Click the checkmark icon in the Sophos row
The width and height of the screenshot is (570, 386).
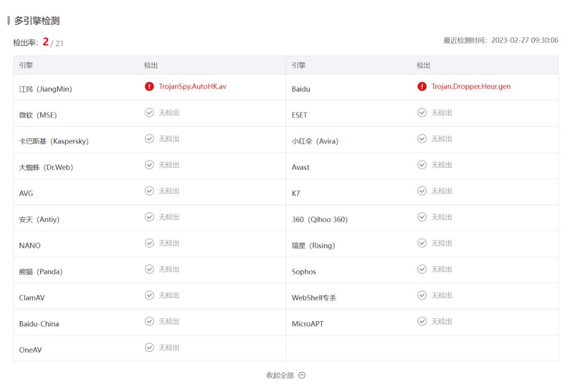click(x=421, y=269)
